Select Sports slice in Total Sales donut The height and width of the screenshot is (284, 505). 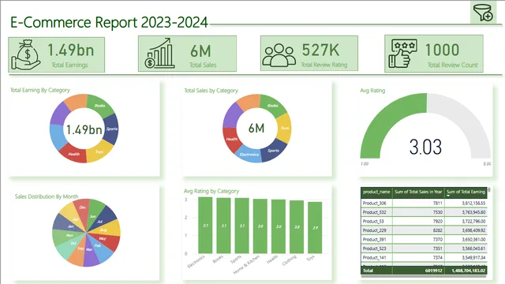click(273, 151)
